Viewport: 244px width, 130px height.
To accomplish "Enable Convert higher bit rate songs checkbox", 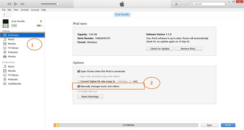I will pos(78,81).
